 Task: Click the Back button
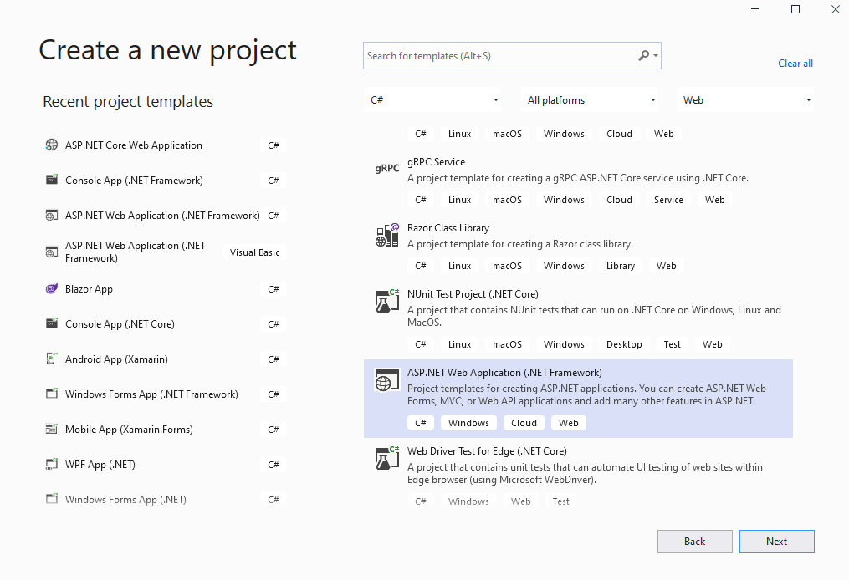pyautogui.click(x=694, y=541)
